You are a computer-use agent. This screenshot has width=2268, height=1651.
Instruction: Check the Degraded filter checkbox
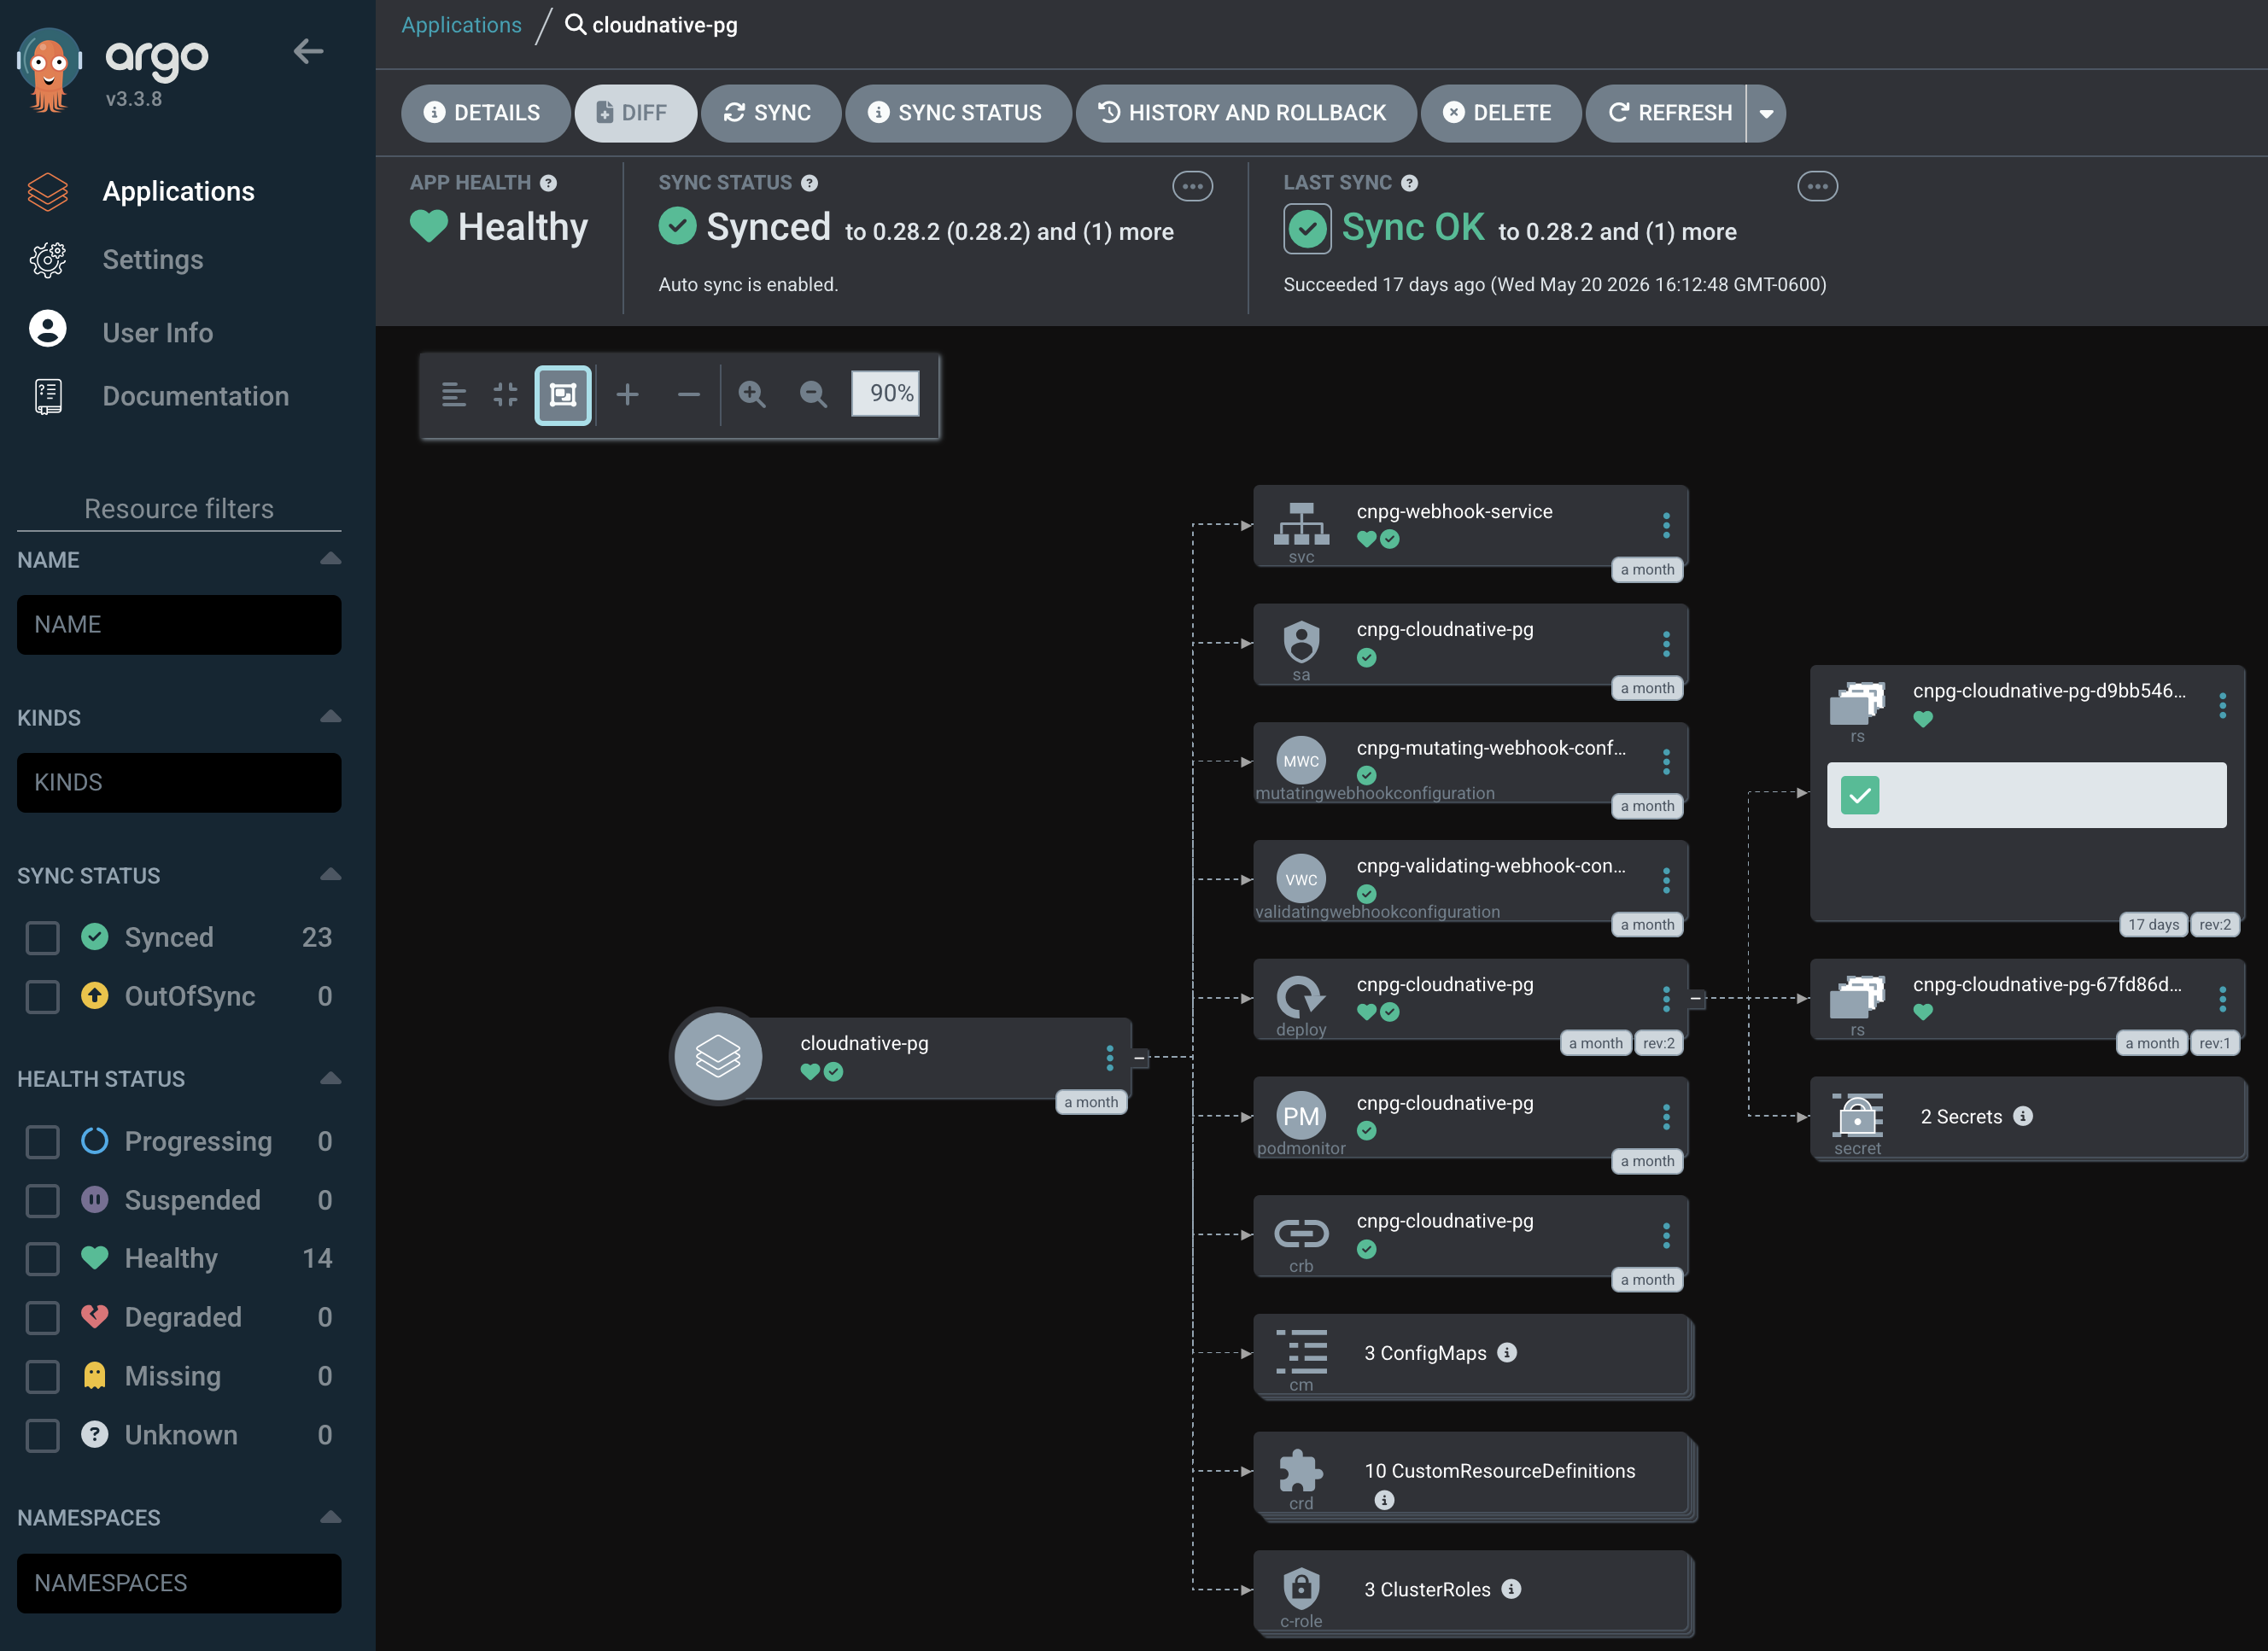(43, 1318)
